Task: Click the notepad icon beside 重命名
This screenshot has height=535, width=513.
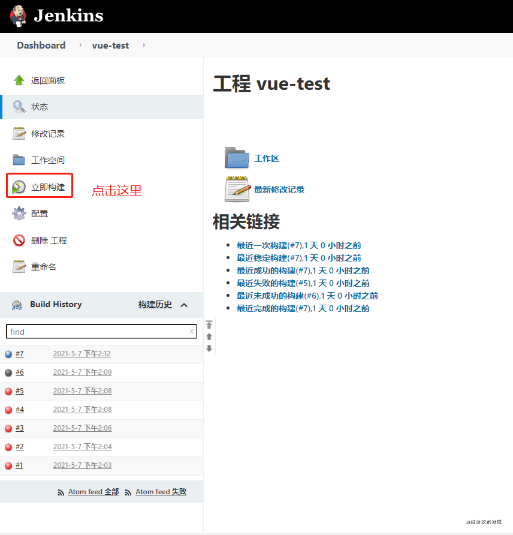Action: 19,266
